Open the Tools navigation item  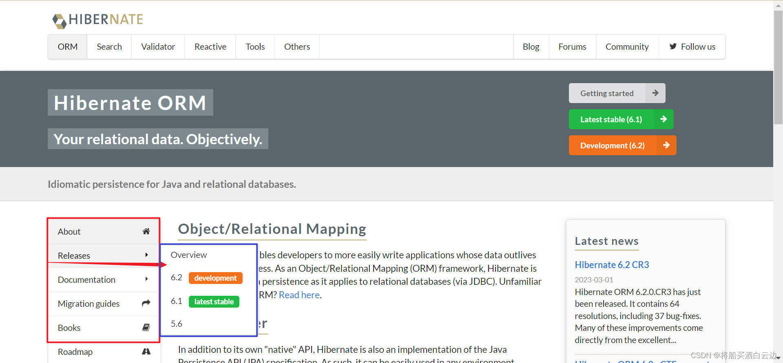[255, 47]
